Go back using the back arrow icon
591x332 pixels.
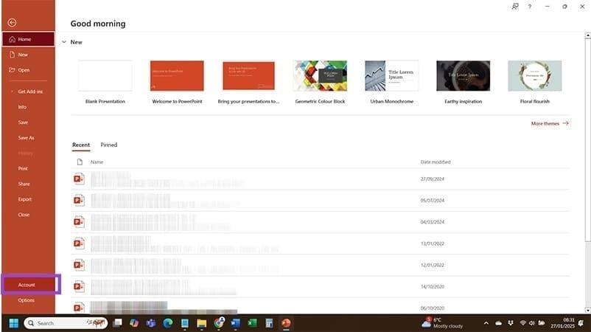[x=12, y=23]
